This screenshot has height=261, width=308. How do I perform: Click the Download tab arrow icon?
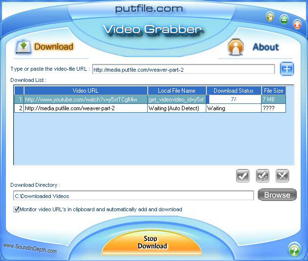[23, 47]
